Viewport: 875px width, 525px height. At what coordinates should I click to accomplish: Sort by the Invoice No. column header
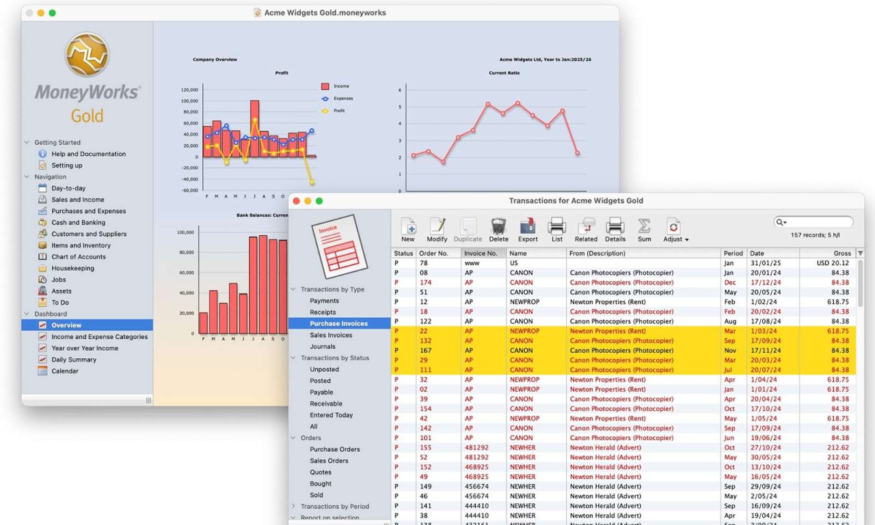[x=484, y=253]
